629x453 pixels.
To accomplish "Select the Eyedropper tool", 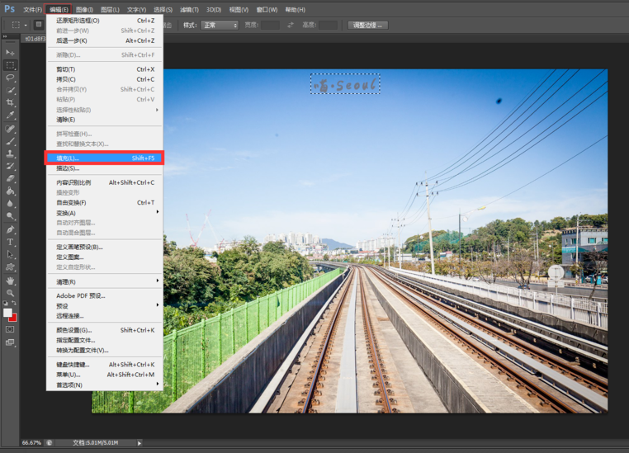I will pos(11,116).
